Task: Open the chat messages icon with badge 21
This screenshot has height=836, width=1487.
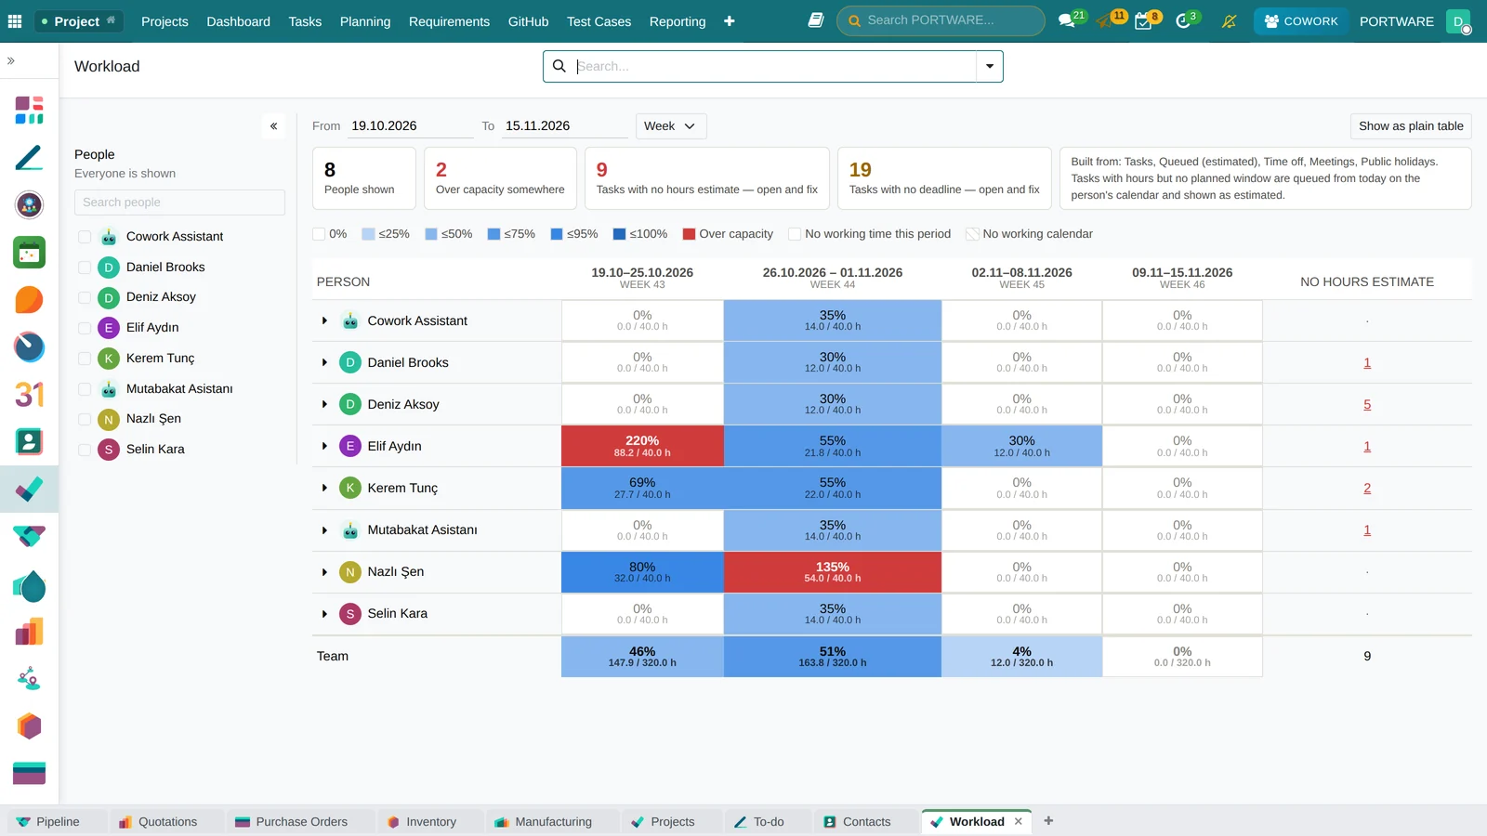Action: pos(1067,20)
